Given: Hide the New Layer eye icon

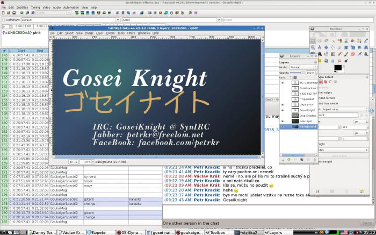Looking at the screenshot, I should [x=283, y=121].
